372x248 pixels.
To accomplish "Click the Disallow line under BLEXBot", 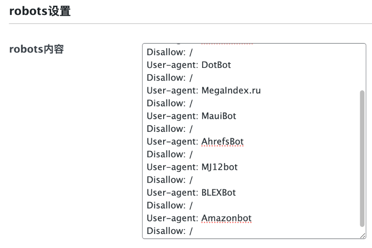I will [x=169, y=205].
